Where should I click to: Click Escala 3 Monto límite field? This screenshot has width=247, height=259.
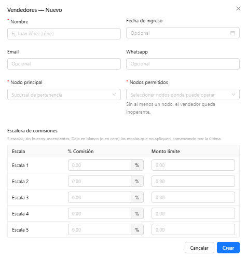[193, 197]
